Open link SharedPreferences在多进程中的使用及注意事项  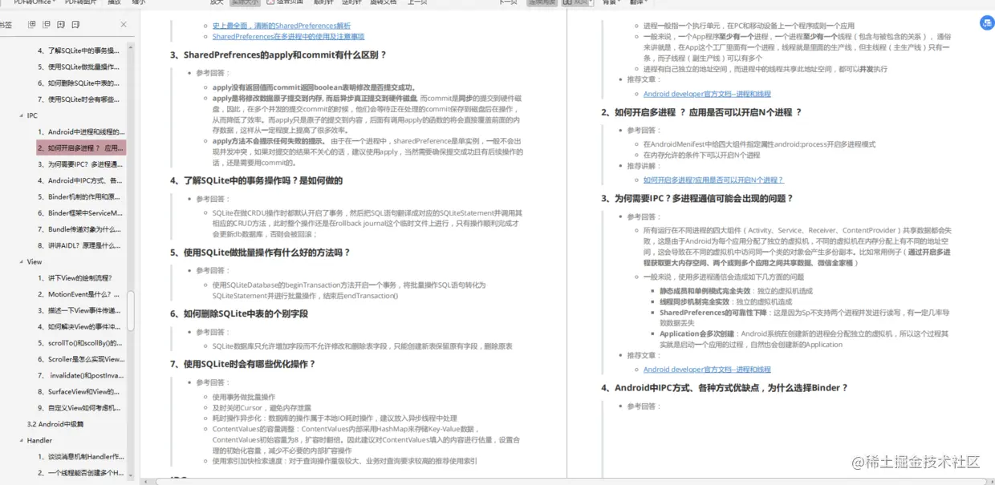(x=288, y=37)
